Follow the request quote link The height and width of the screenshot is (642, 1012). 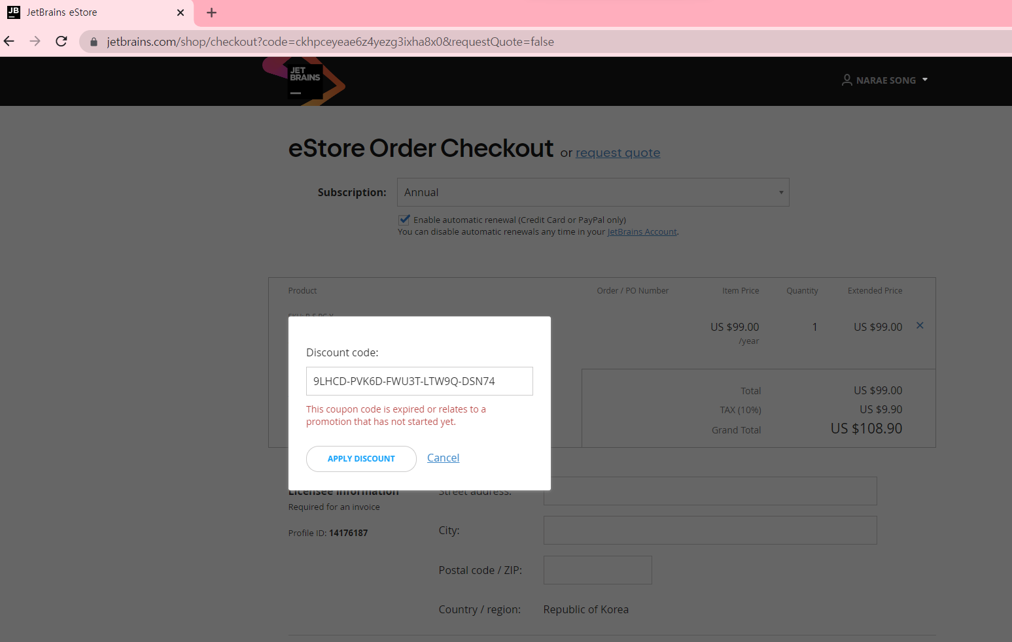click(618, 152)
